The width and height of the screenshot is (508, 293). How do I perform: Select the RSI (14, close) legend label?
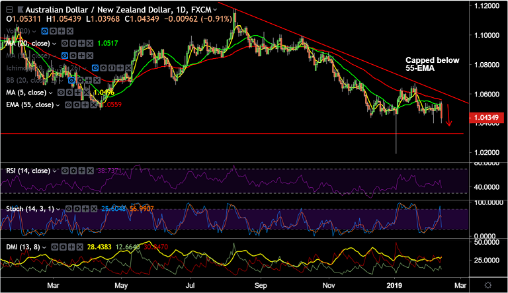[x=28, y=171]
